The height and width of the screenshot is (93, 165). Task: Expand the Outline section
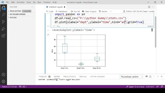pos(13,18)
